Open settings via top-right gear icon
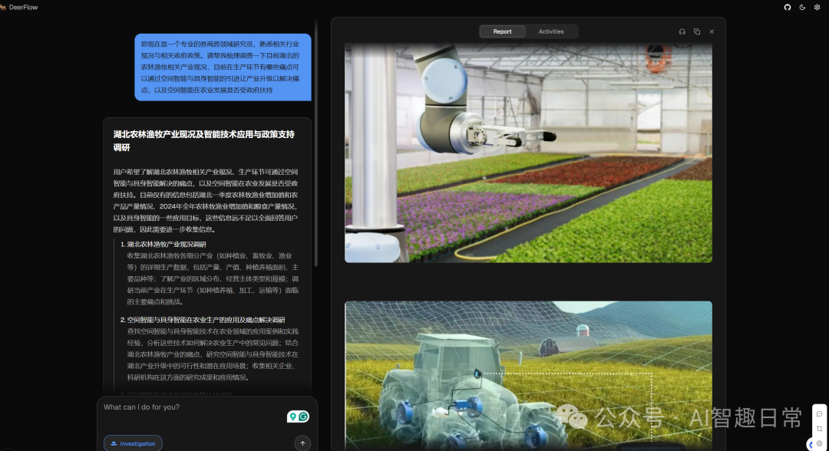Image resolution: width=829 pixels, height=451 pixels. click(817, 7)
